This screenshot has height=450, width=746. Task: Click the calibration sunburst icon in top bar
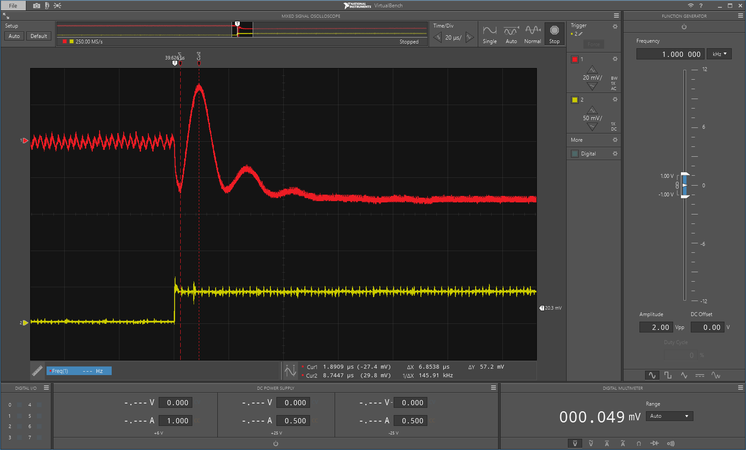tap(57, 6)
